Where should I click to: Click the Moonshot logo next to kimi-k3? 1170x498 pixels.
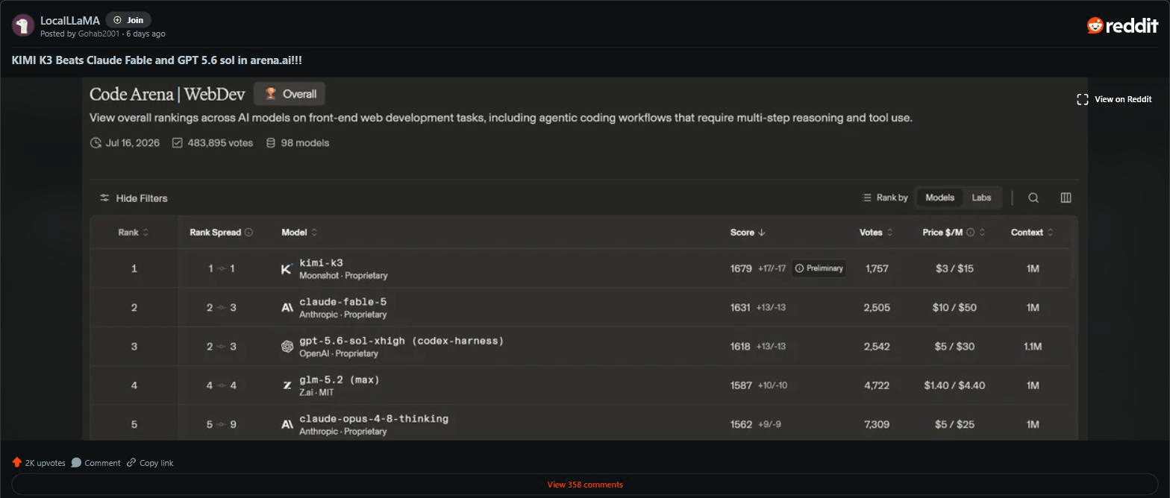tap(287, 269)
